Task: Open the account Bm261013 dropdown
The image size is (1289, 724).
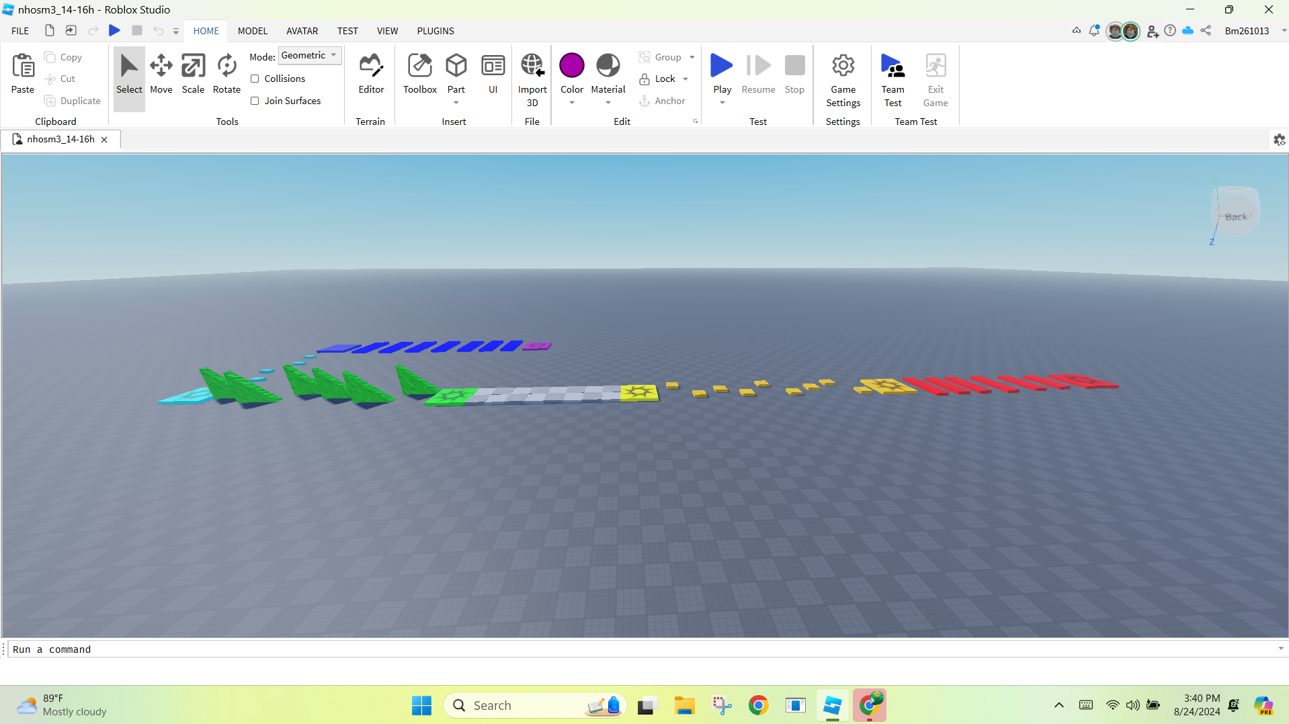Action: tap(1284, 31)
